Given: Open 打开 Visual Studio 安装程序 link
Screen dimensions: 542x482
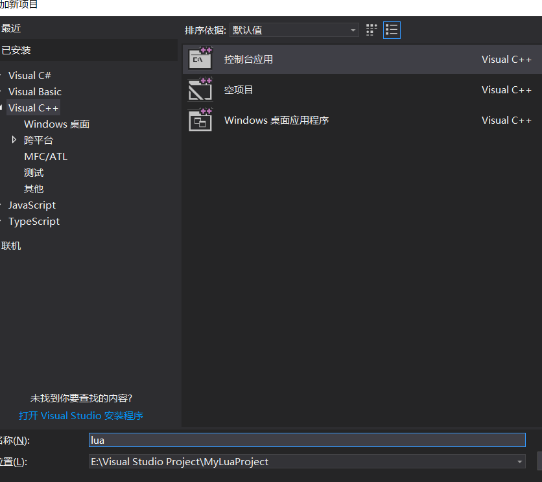Looking at the screenshot, I should click(81, 415).
